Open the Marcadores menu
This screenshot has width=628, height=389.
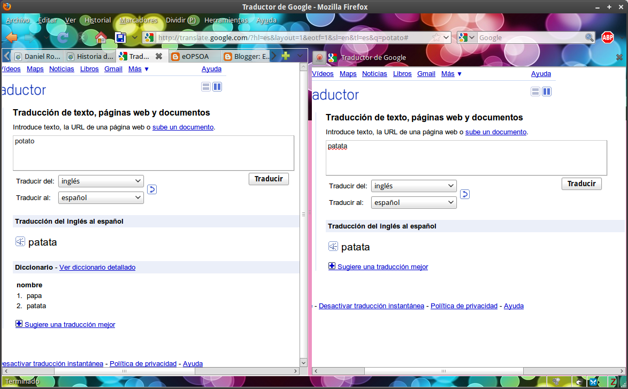(139, 20)
